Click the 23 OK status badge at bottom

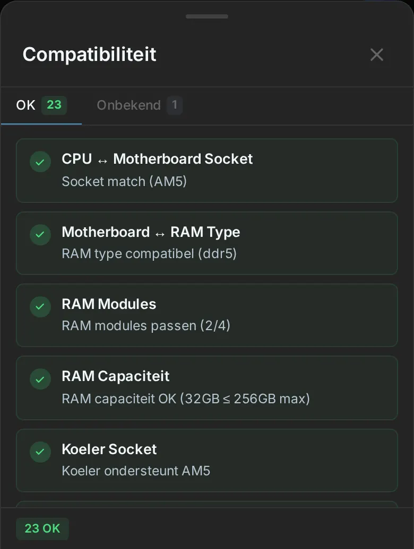(x=42, y=528)
